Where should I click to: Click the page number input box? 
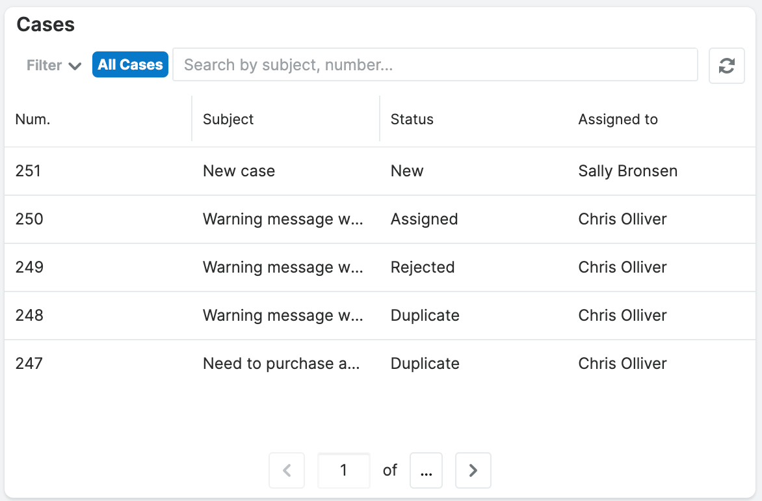[x=343, y=470]
